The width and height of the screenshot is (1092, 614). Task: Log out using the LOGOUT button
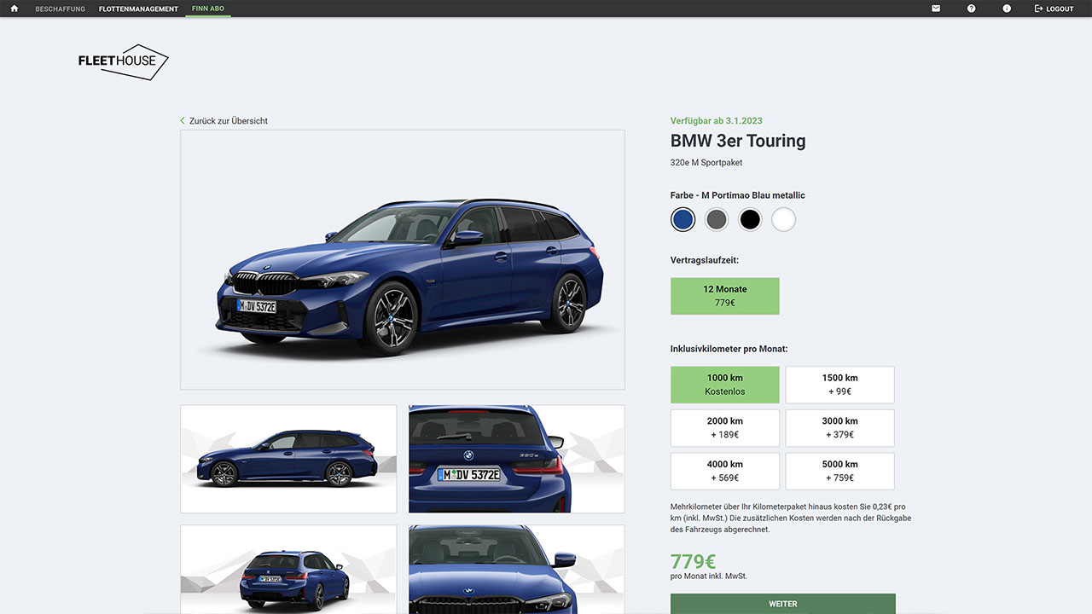point(1054,9)
